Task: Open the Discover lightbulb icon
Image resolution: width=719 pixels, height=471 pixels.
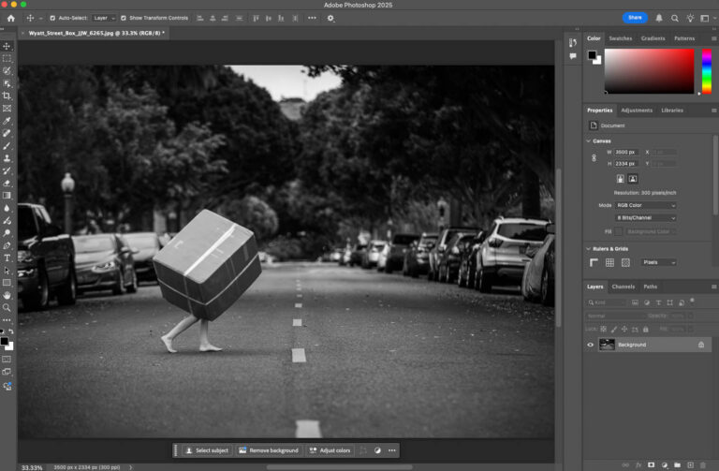Action: pyautogui.click(x=690, y=18)
